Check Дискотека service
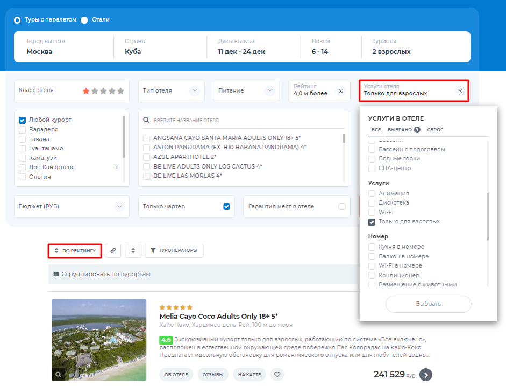Viewport: 506px width, 386px height. pyautogui.click(x=372, y=203)
